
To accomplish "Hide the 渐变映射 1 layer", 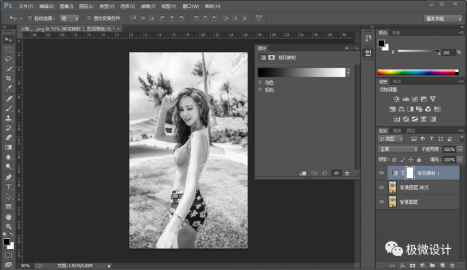I will (x=382, y=173).
